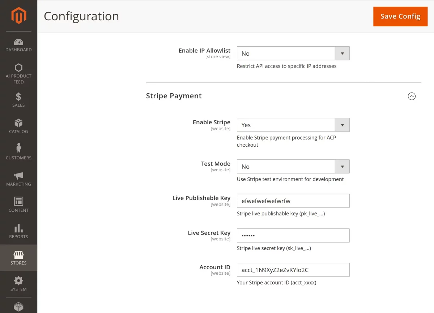The height and width of the screenshot is (313, 434).
Task: Click the Enable Stripe store view scope link
Action: 220,128
